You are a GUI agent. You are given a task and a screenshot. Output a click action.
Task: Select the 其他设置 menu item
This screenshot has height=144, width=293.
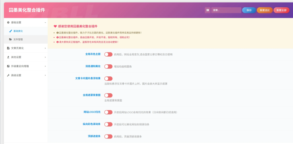[26, 57]
